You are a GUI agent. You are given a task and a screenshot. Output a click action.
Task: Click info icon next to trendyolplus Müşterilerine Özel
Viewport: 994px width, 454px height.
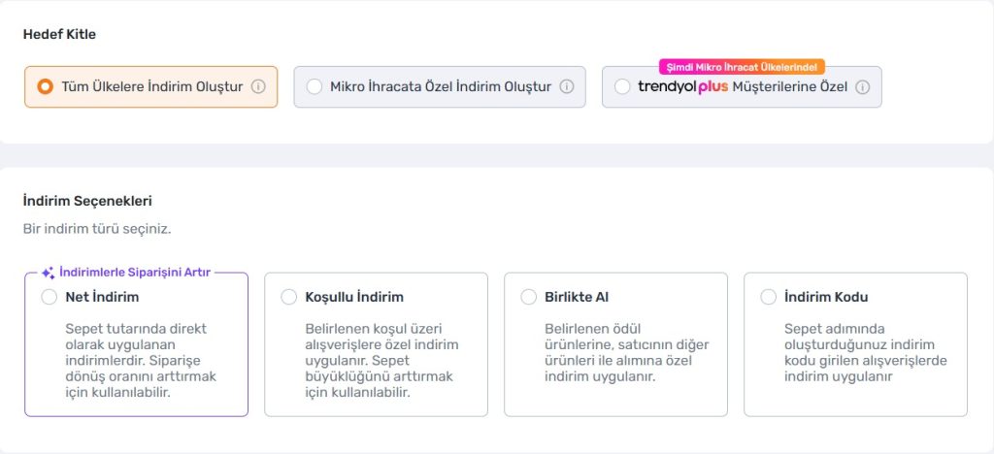coord(862,87)
